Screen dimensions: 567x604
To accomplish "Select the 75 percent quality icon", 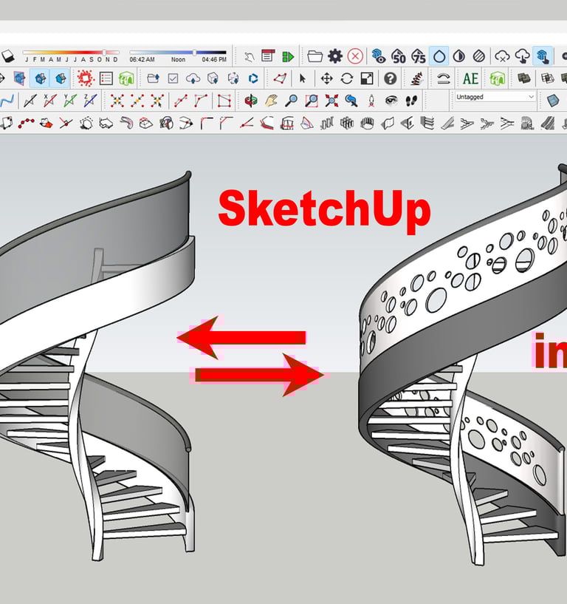I will tap(419, 56).
